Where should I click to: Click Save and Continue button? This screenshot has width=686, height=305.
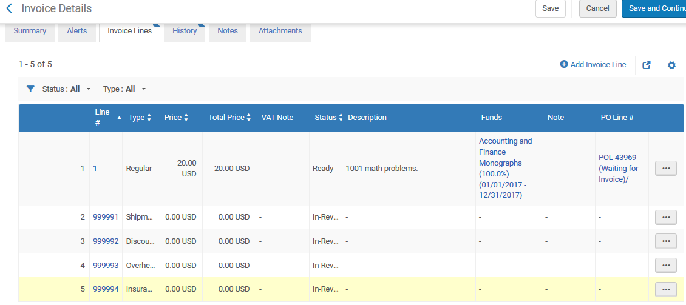click(x=654, y=8)
